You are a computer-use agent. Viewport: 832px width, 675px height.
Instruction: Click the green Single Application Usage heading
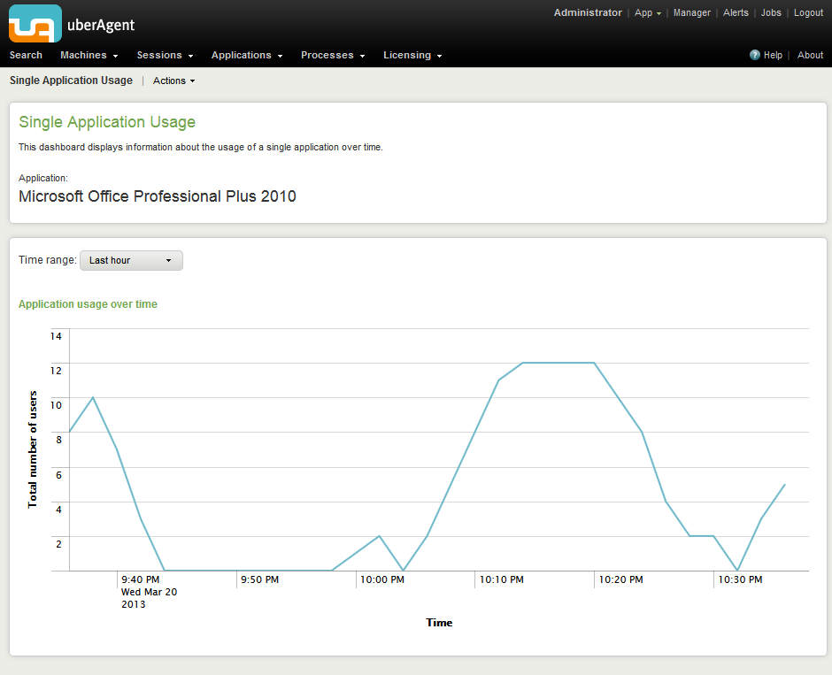[107, 122]
